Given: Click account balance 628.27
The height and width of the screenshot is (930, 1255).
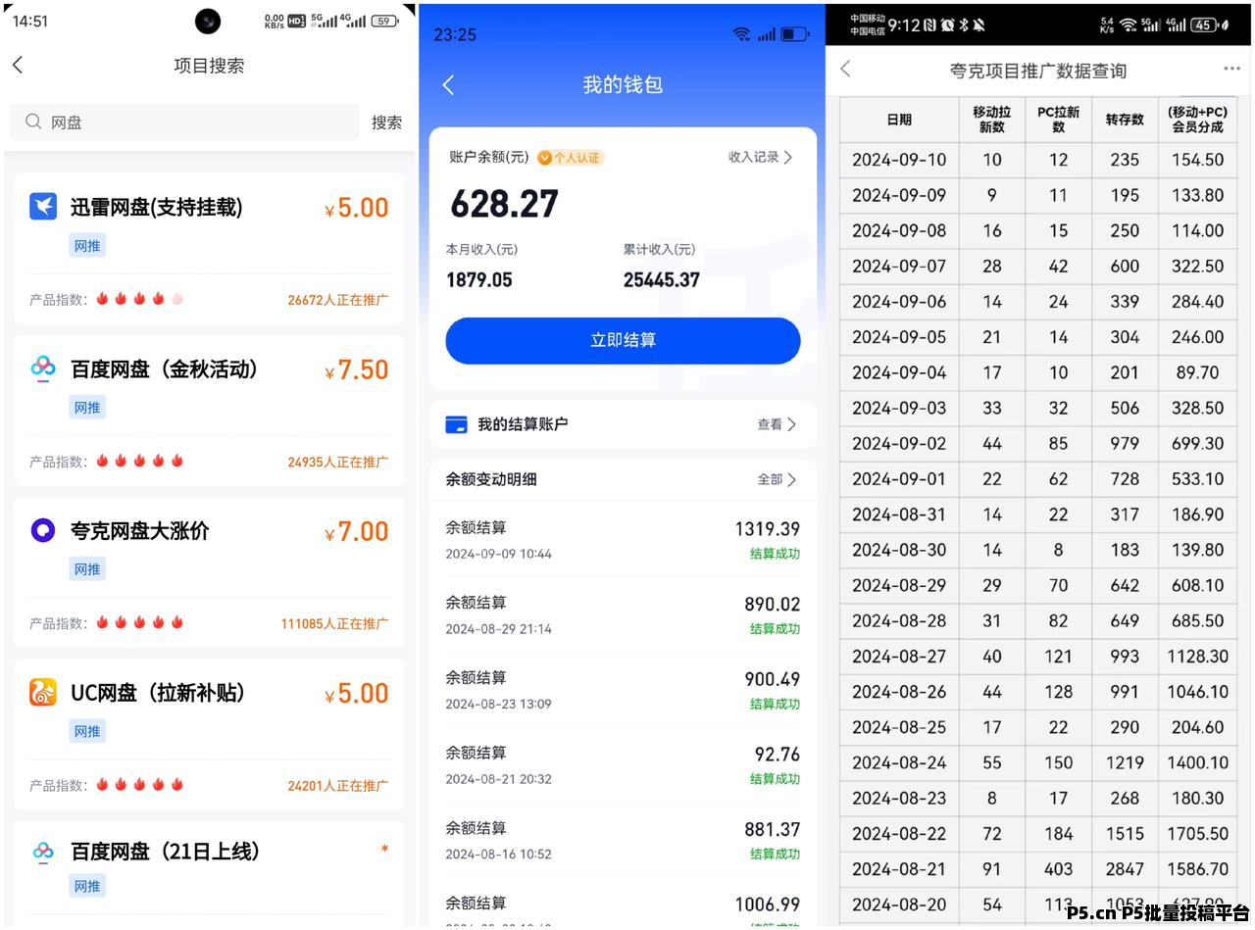Looking at the screenshot, I should (x=504, y=204).
